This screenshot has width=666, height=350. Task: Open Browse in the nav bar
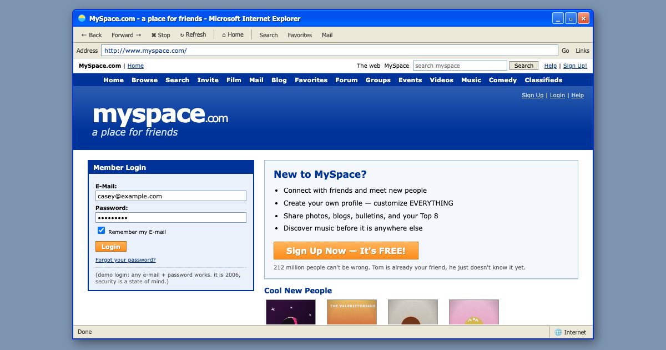[x=145, y=80]
